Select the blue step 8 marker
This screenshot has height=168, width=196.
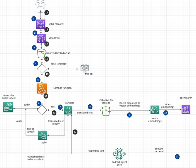click(x=90, y=107)
